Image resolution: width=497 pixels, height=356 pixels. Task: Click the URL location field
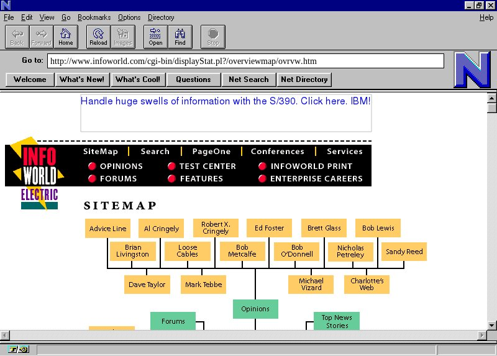tap(245, 61)
